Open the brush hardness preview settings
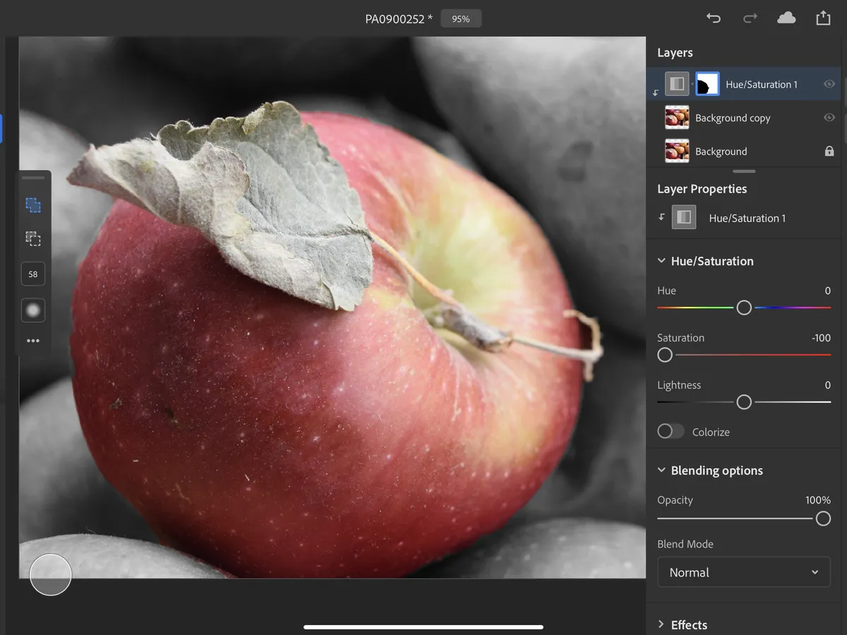Screen dimensions: 847x635 tap(33, 310)
